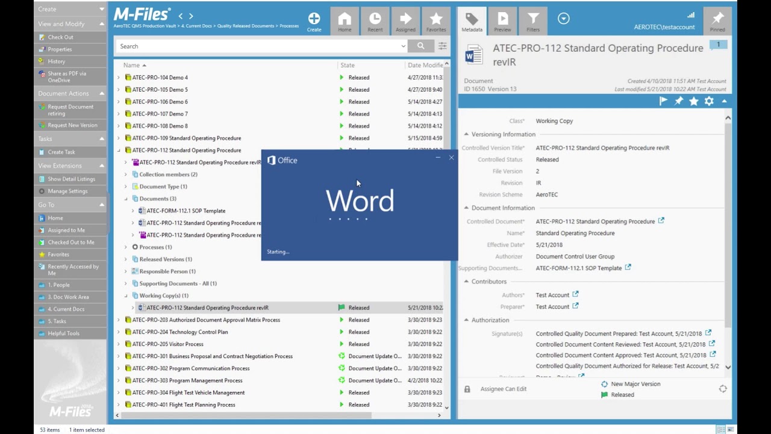Click Show Detail Listings
The image size is (771, 434).
[71, 179]
